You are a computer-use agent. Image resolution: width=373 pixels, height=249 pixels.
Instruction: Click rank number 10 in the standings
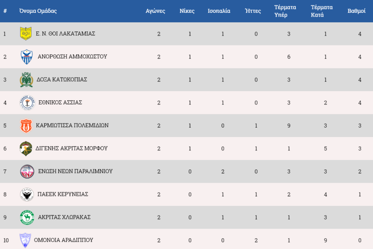(6, 240)
